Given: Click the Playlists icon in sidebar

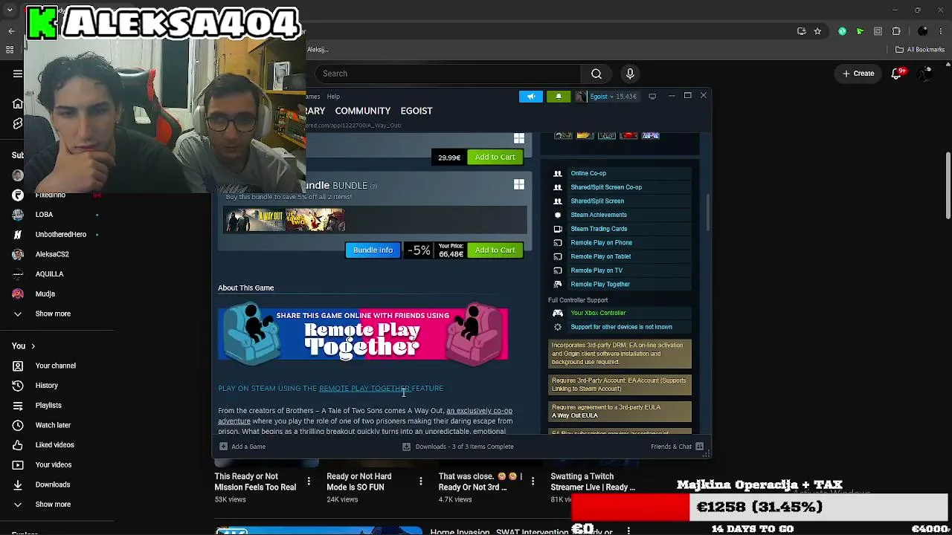Looking at the screenshot, I should coord(18,405).
